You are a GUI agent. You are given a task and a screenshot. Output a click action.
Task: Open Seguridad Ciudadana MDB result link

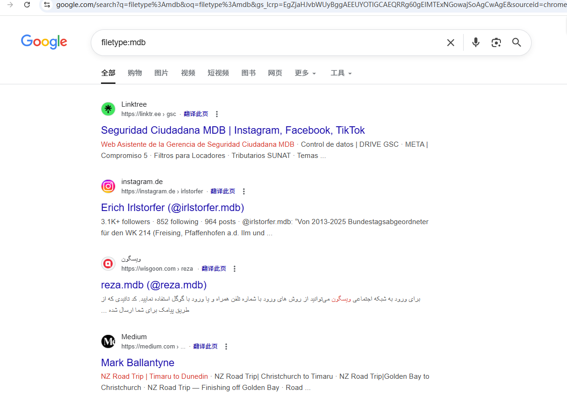pos(233,130)
